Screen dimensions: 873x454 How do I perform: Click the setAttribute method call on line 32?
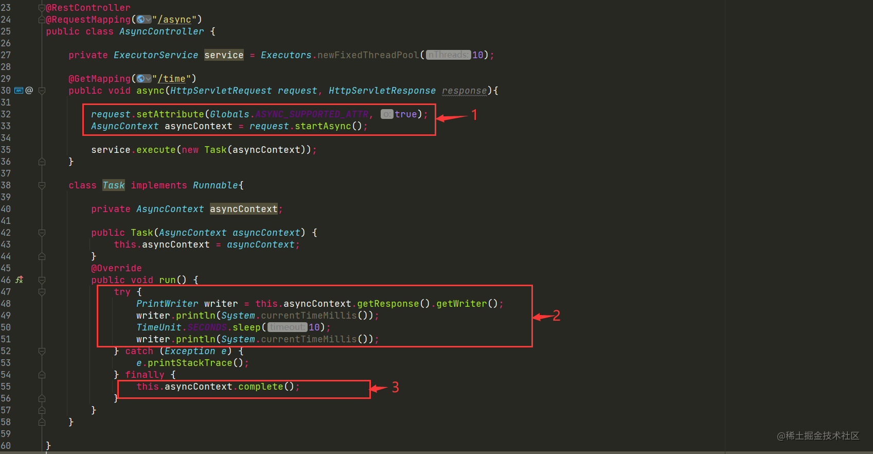click(x=170, y=114)
